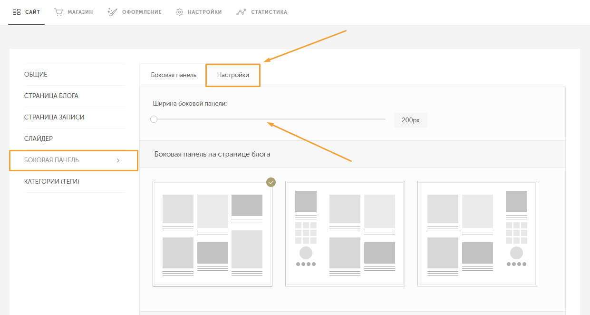Click the selected layout checkmark badge
The image size is (590, 315).
[x=271, y=182]
